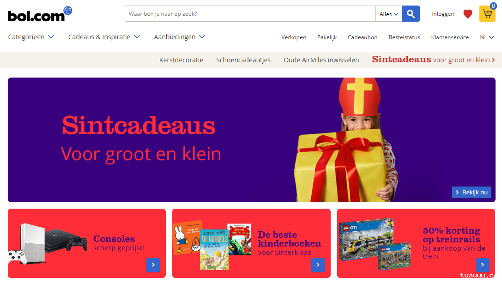
Task: Expand the Aanbiedingen menu
Action: point(179,37)
